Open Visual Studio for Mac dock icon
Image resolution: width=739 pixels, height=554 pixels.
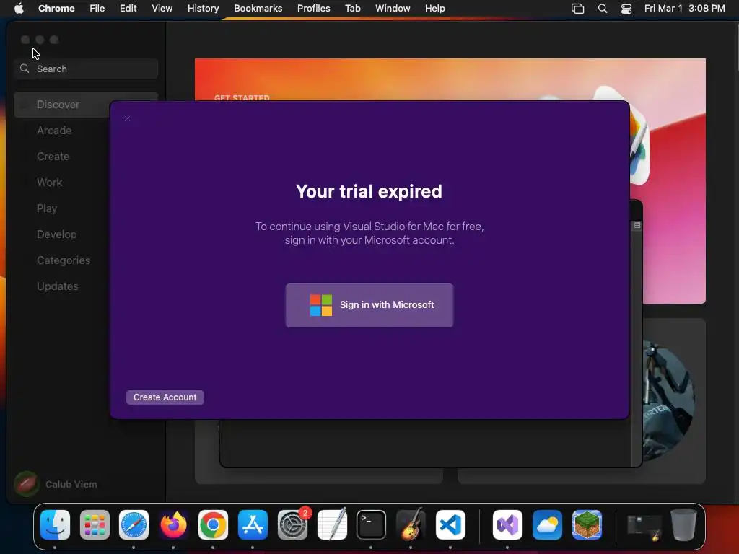click(x=507, y=525)
